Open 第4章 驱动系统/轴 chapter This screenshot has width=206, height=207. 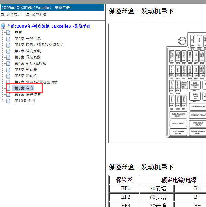click(30, 63)
